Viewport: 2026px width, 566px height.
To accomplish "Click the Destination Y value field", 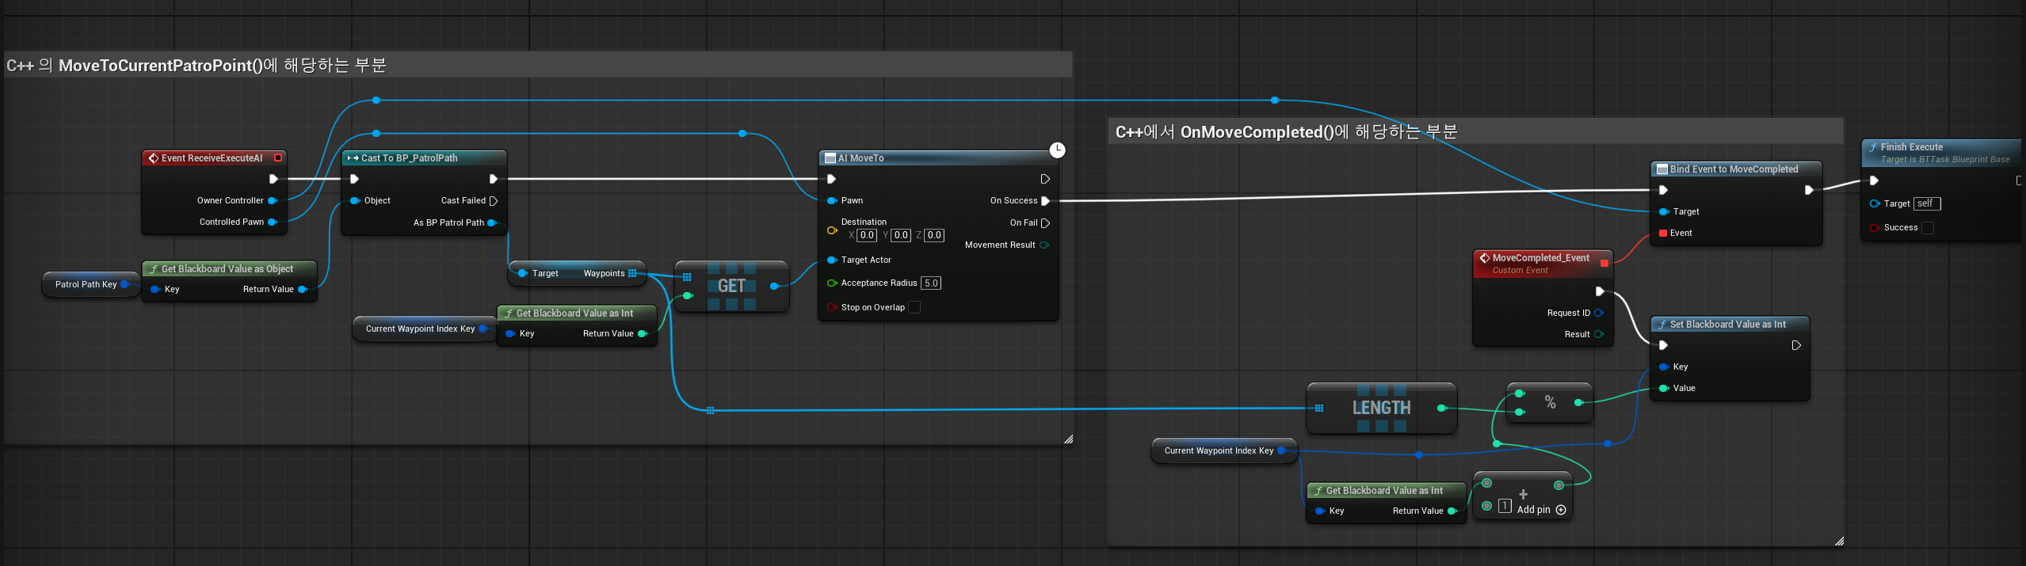I will click(901, 235).
